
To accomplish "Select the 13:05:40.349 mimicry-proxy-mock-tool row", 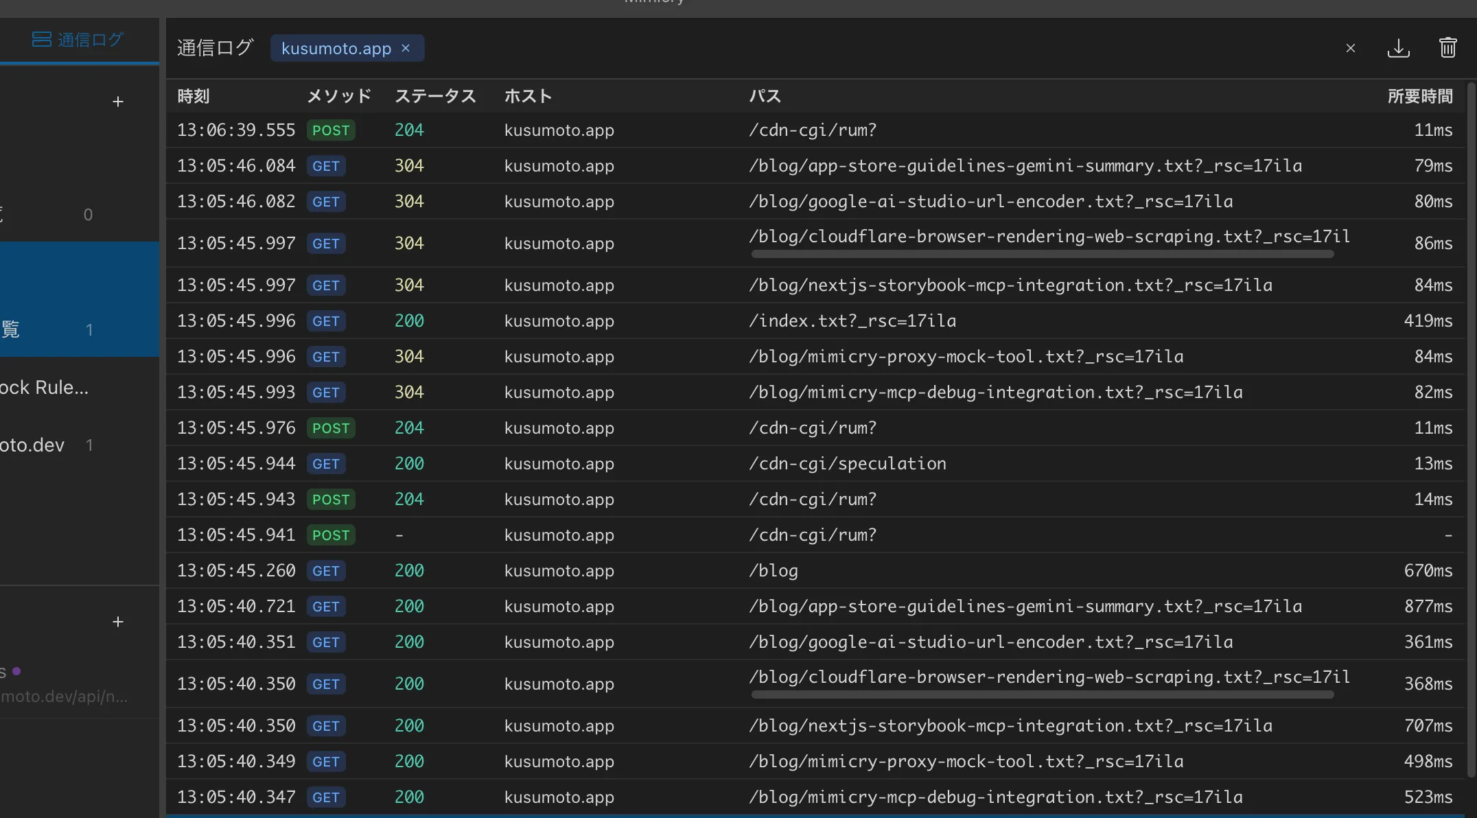I will click(815, 762).
